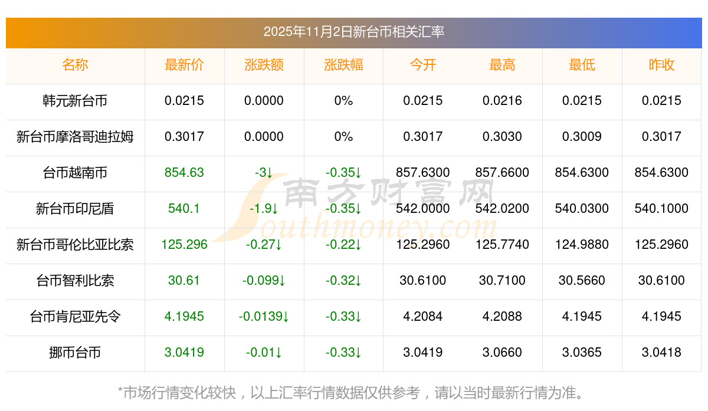Select the '昨收' column header
The height and width of the screenshot is (411, 708).
tap(661, 65)
